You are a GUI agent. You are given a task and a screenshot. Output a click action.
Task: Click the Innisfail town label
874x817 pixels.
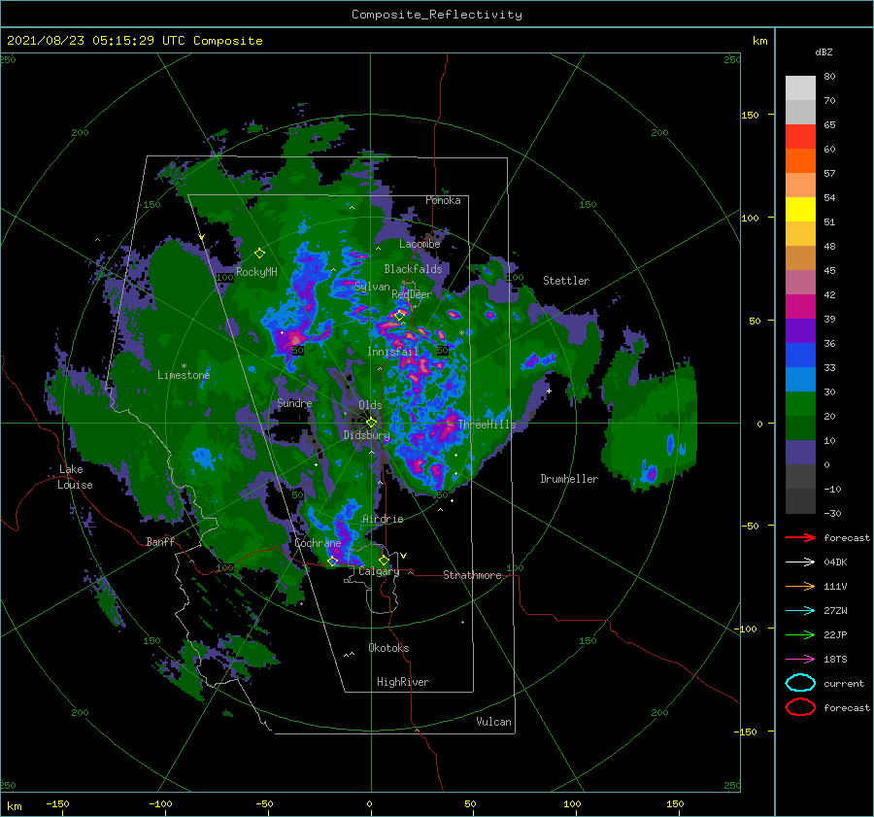[392, 352]
